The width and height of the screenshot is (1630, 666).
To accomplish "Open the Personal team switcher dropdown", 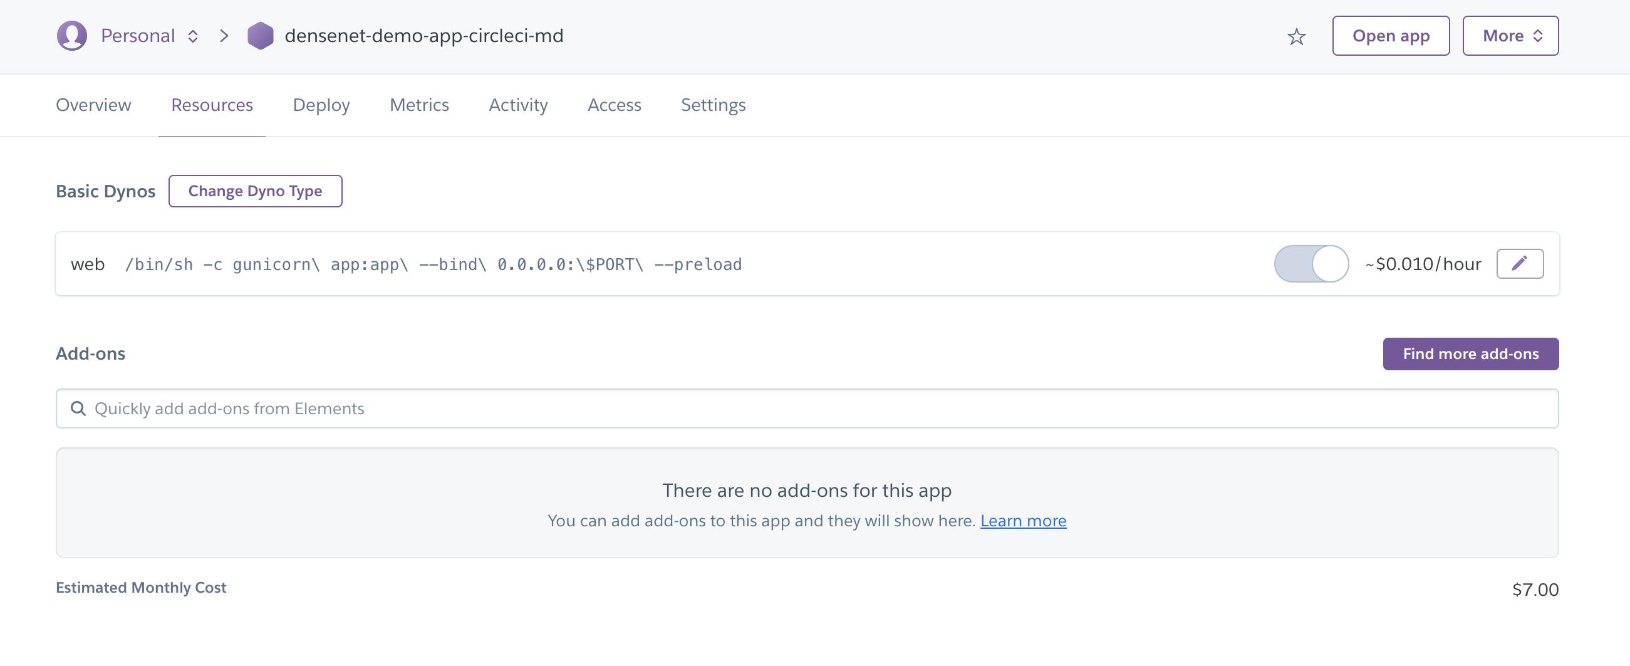I will click(x=192, y=36).
